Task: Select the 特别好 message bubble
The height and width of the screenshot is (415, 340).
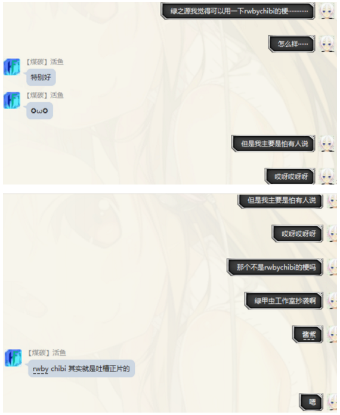Action: [41, 77]
